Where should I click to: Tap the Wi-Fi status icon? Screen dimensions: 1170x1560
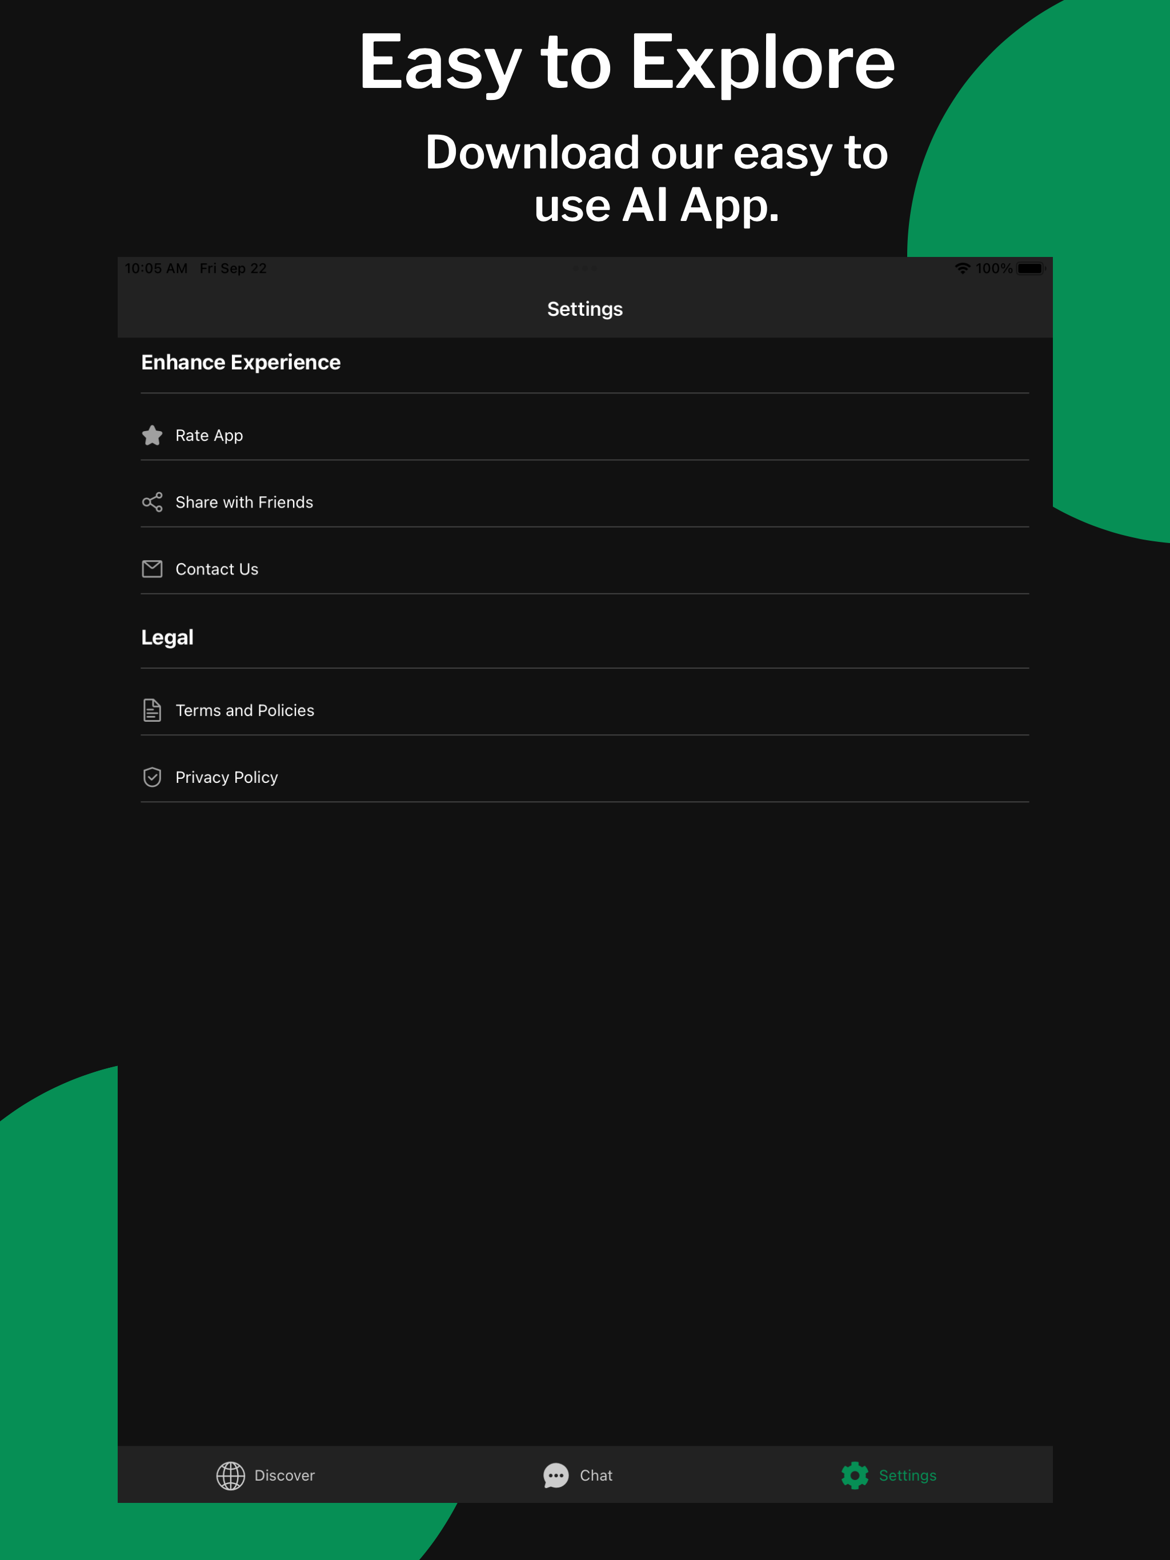click(963, 268)
